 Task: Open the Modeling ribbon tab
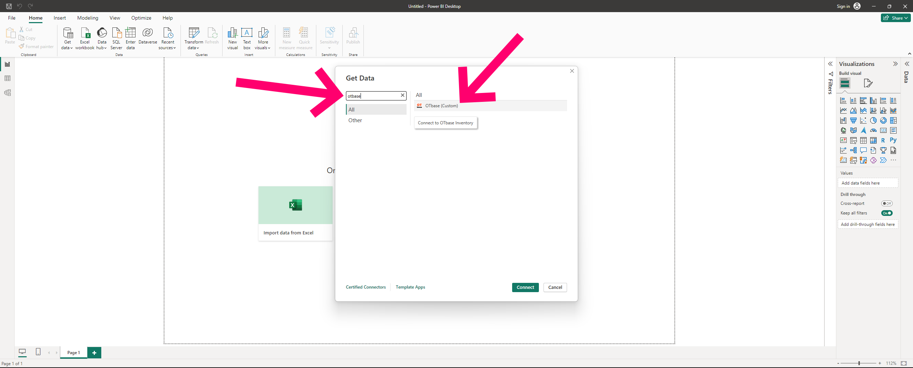pyautogui.click(x=88, y=18)
